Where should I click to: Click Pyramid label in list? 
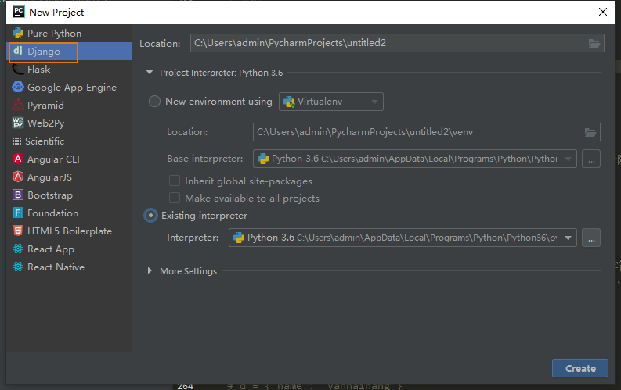45,106
